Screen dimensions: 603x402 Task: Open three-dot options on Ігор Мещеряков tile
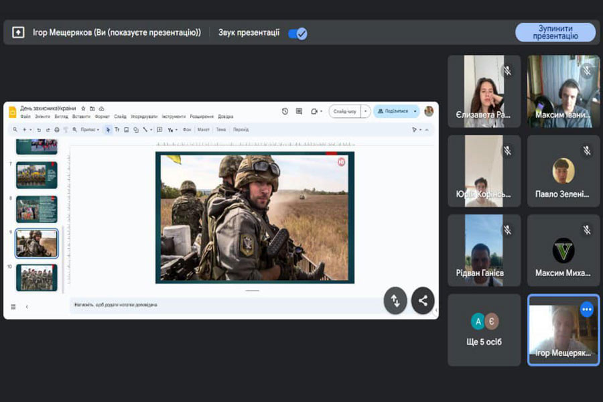[587, 309]
